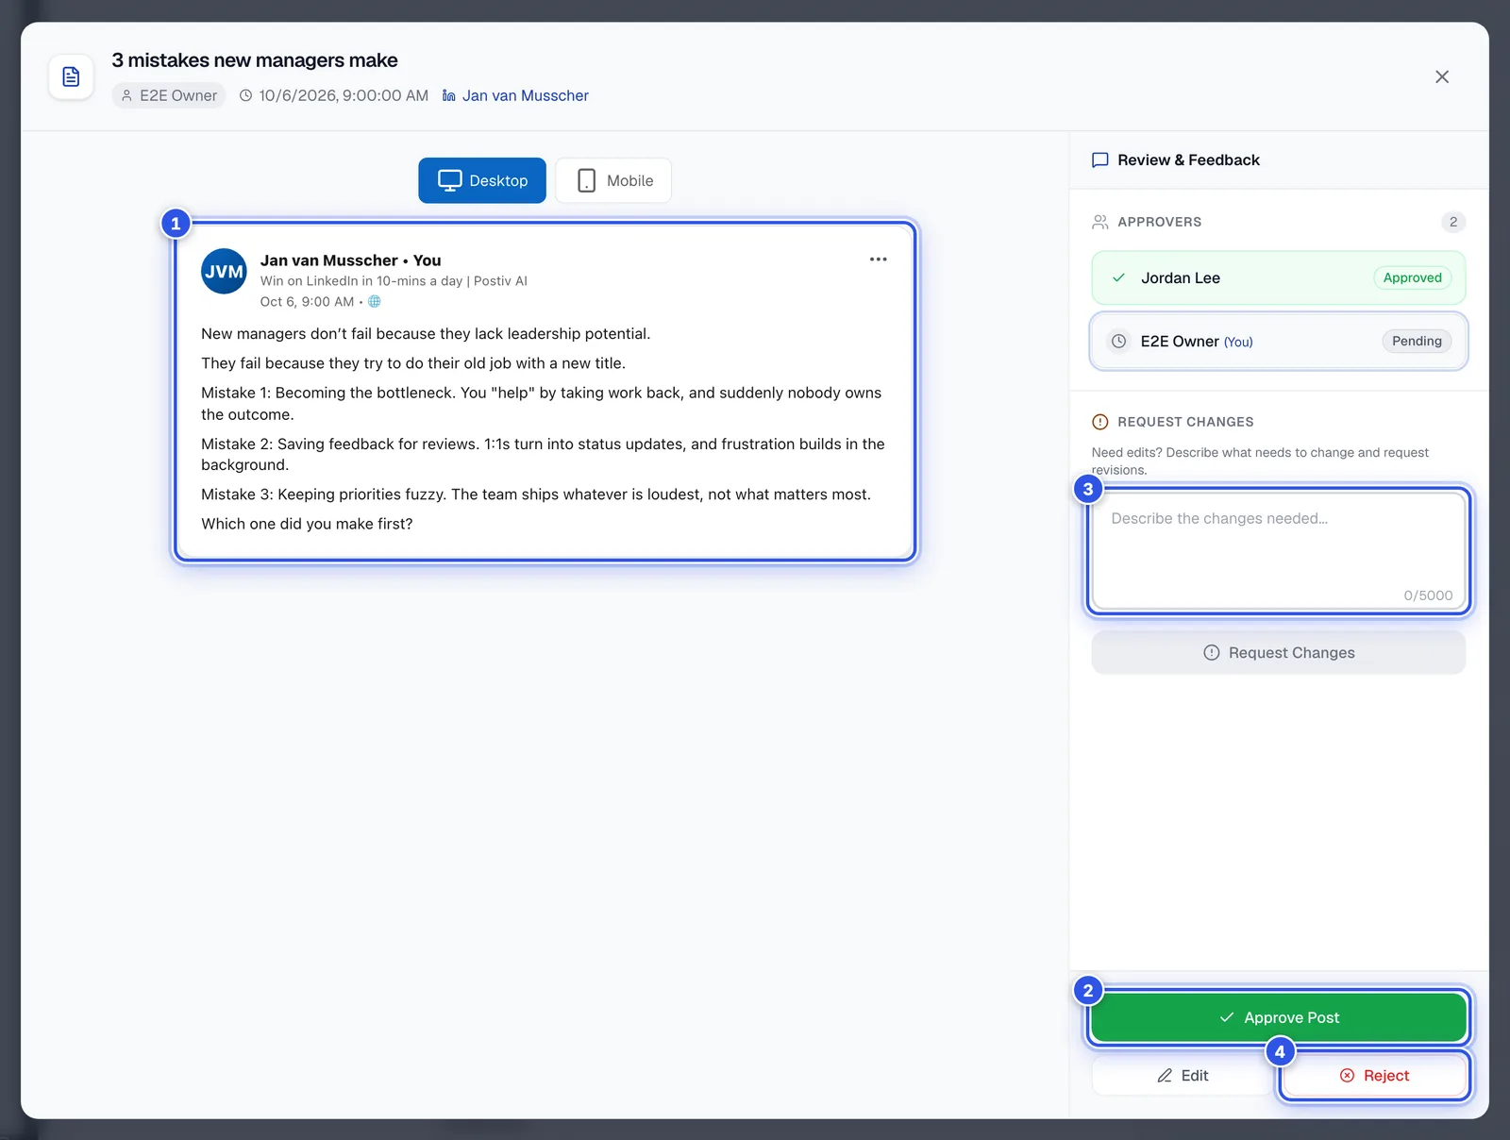Click the E2E Owner author chip

tap(169, 96)
